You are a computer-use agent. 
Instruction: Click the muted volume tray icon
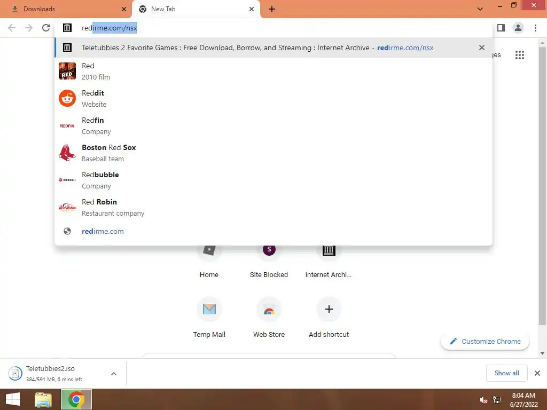(x=483, y=400)
